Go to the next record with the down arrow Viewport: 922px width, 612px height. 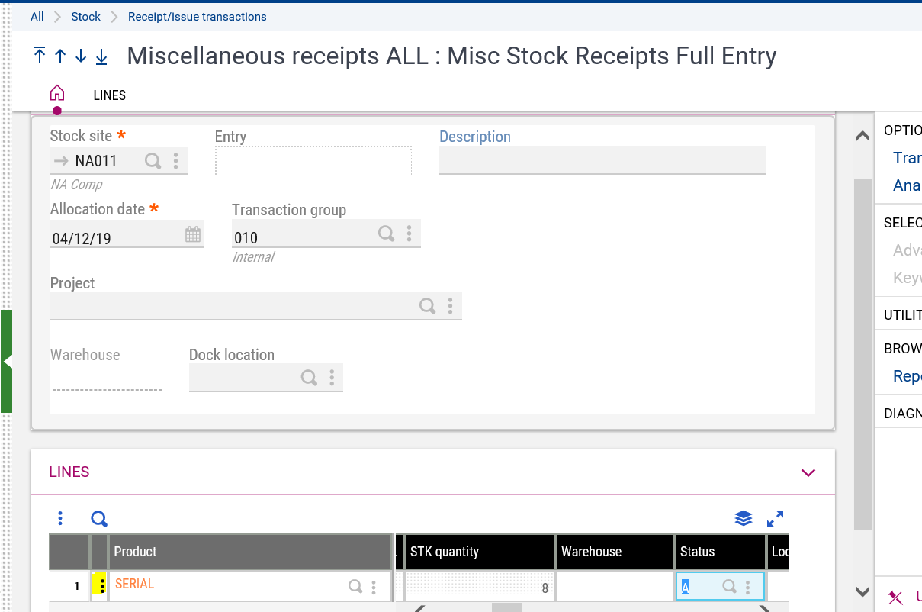(x=79, y=56)
